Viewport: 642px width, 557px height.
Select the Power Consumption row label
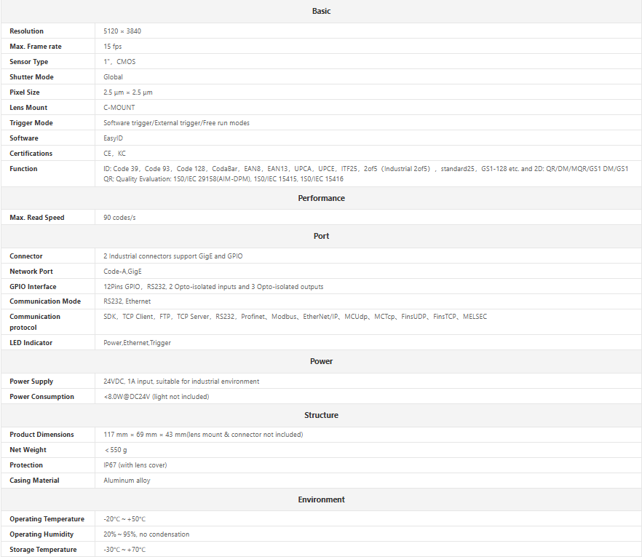pos(41,397)
